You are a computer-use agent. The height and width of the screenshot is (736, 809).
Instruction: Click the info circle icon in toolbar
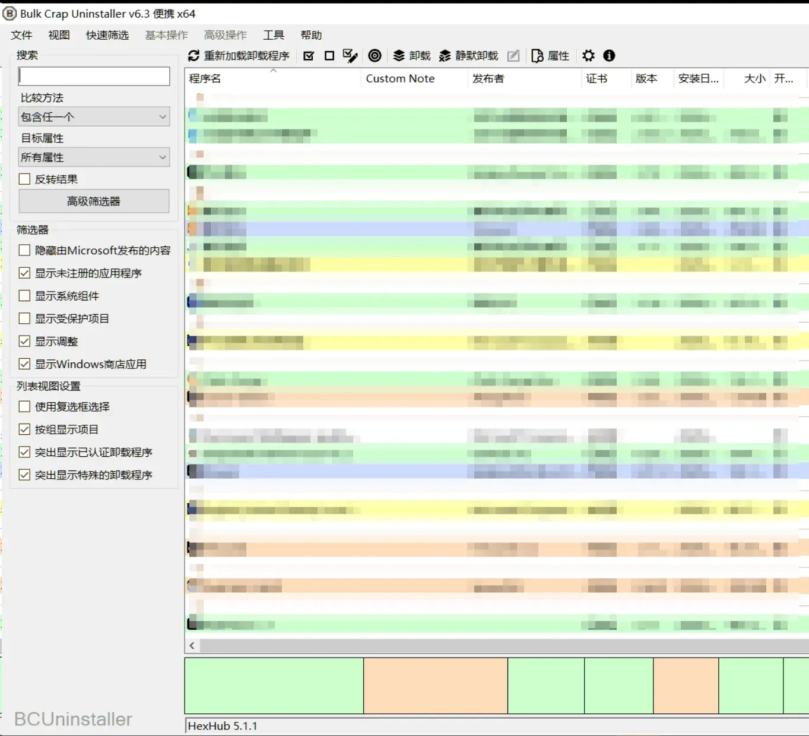pyautogui.click(x=609, y=56)
